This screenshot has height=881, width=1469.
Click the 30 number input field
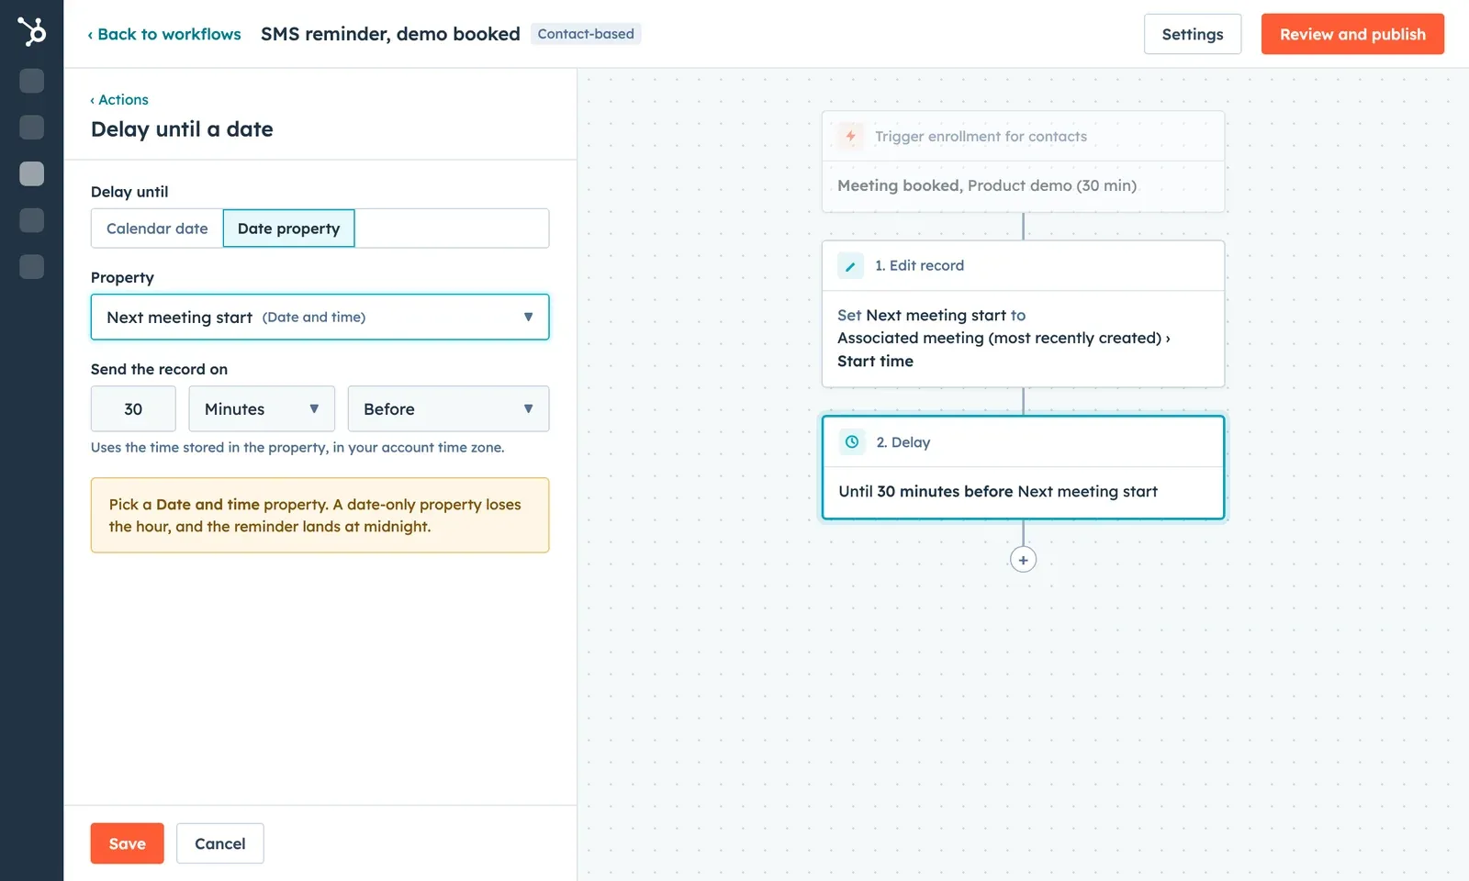(133, 408)
